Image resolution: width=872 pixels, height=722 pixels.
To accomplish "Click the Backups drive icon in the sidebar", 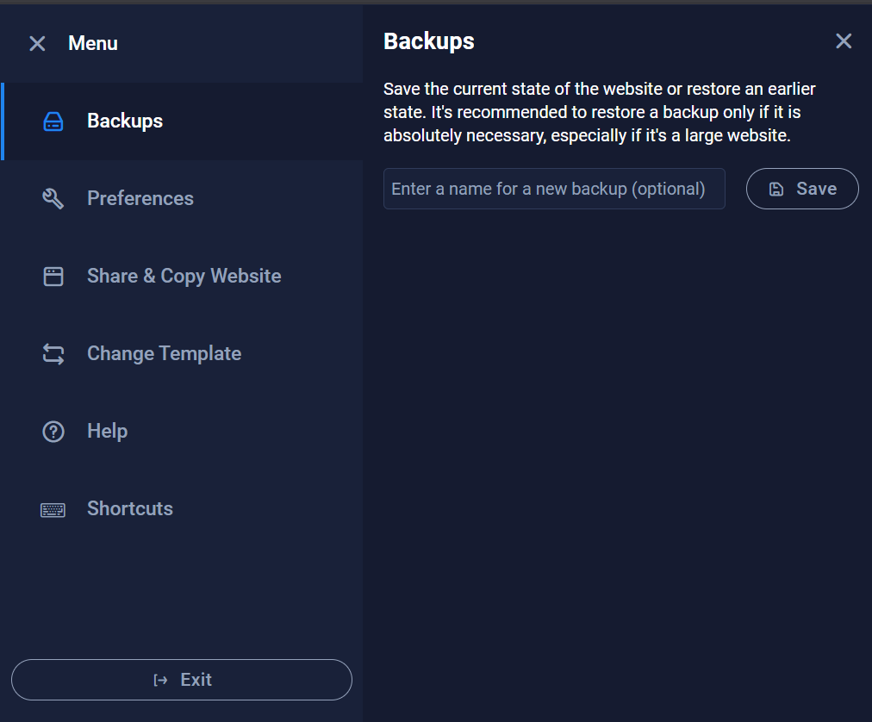I will (53, 121).
